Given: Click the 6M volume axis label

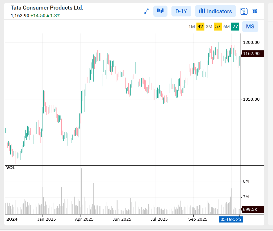Looking at the screenshot, I should 246,181.
